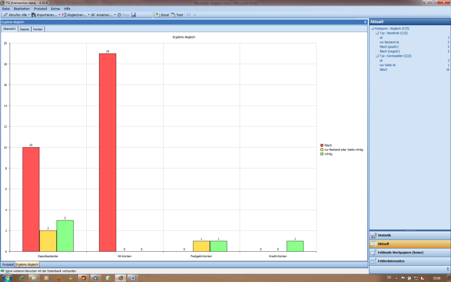Click the Importieren toolbar icon
The width and height of the screenshot is (451, 282).
point(33,15)
